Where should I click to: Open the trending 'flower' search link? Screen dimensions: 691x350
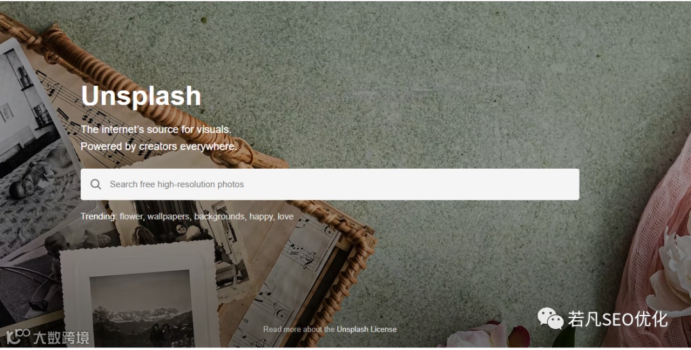(131, 217)
